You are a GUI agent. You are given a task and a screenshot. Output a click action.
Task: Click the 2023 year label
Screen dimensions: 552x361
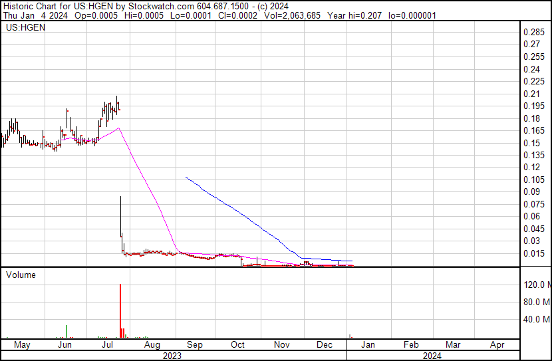point(172,356)
